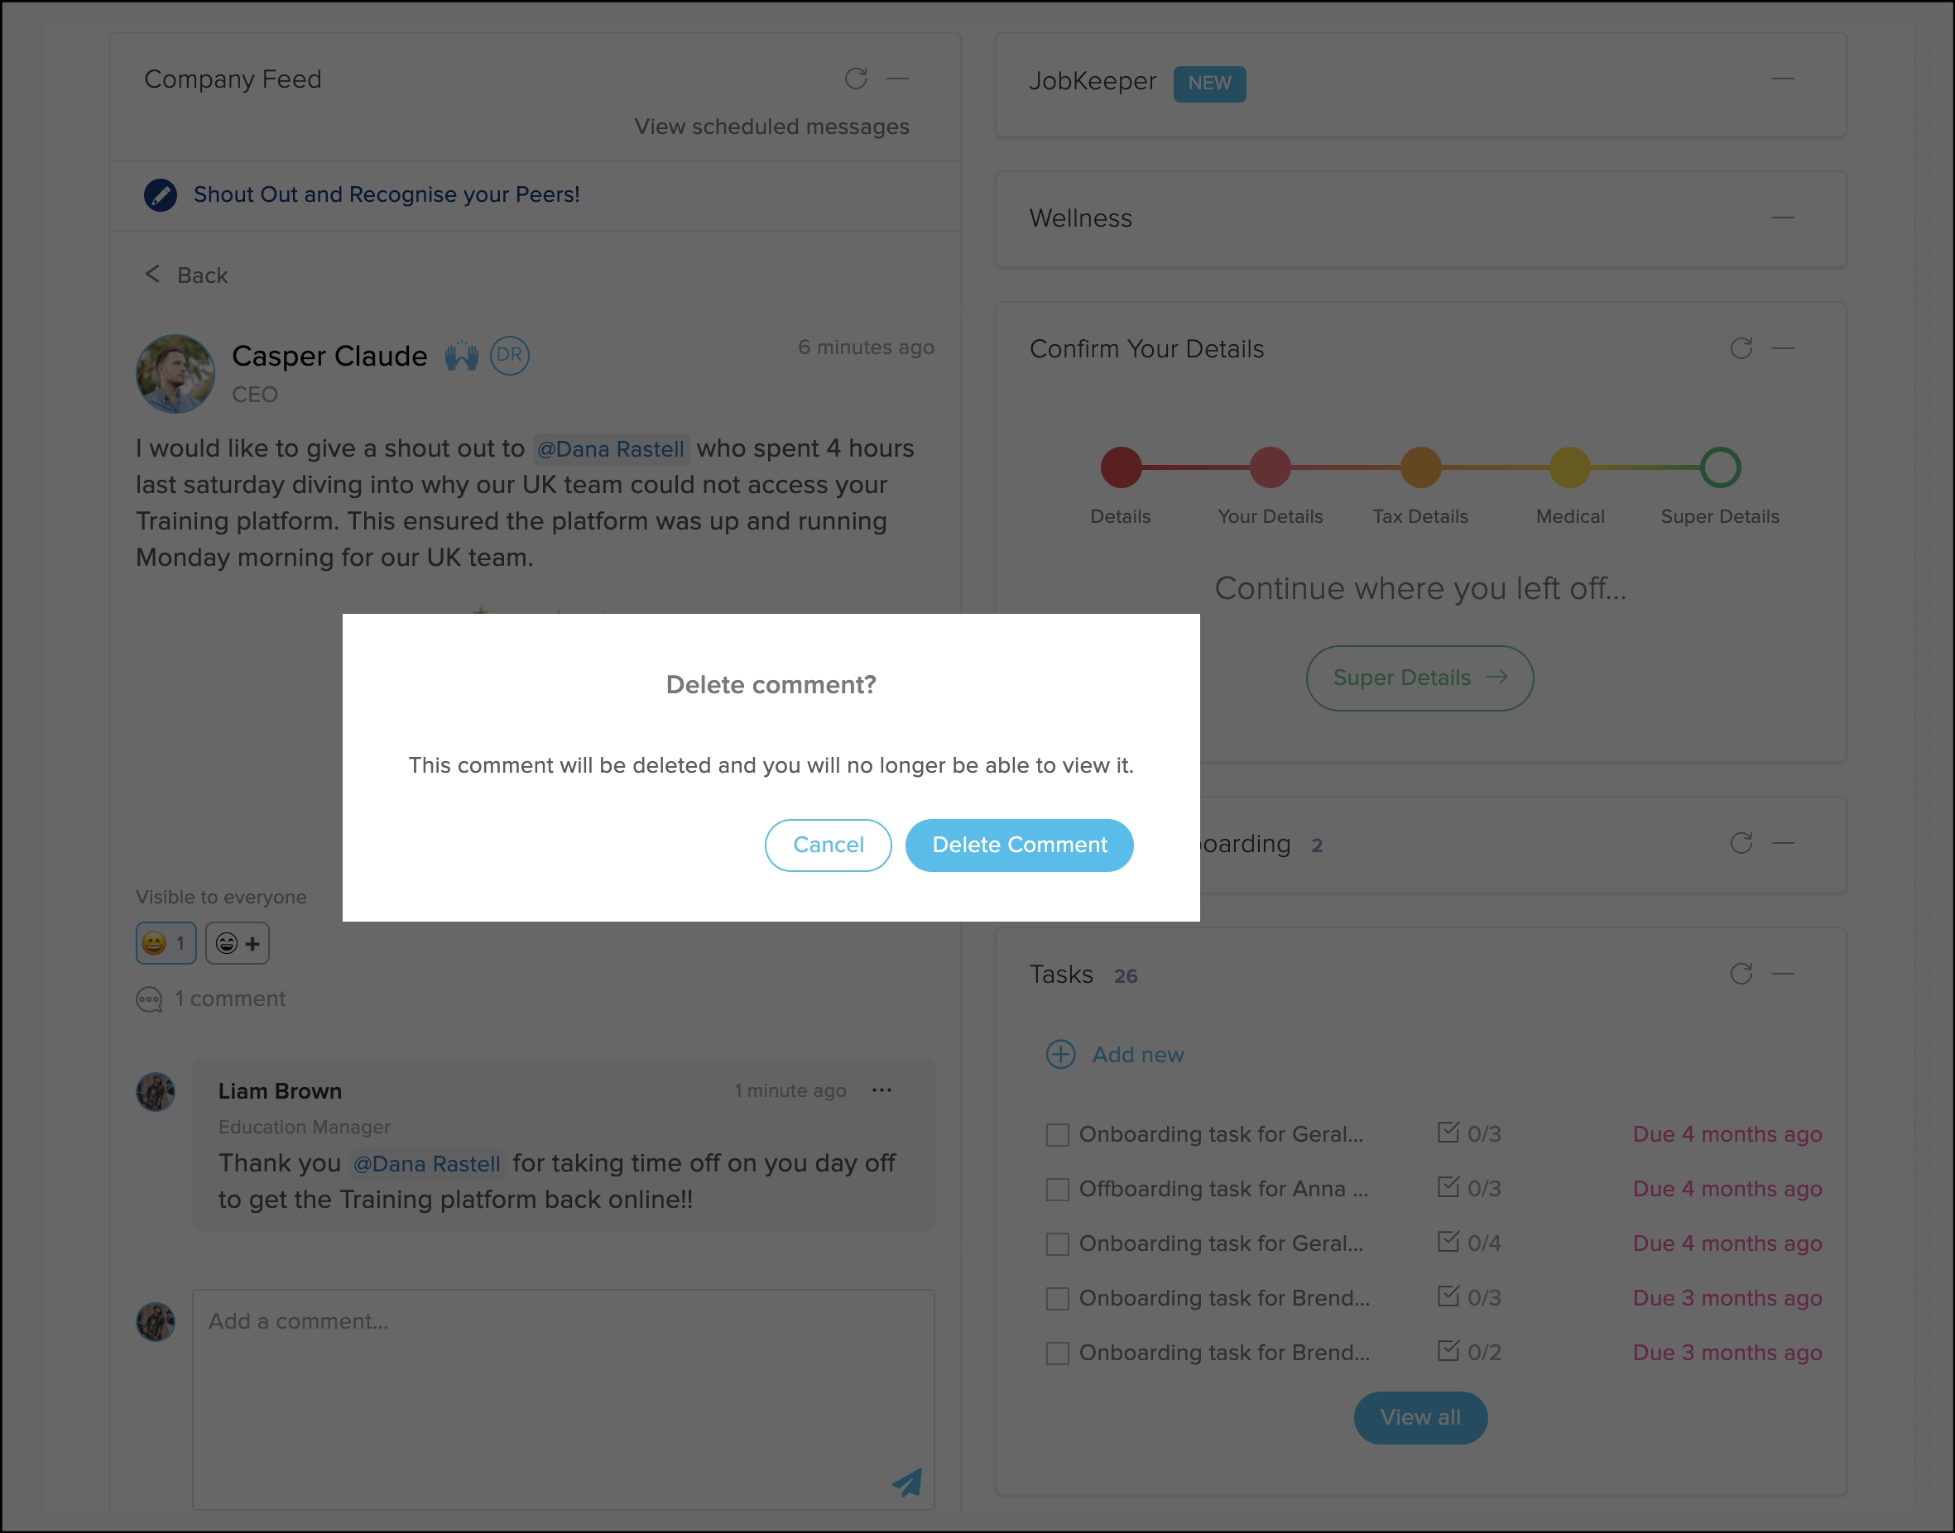The height and width of the screenshot is (1533, 1955).
Task: Go Back to the feed list
Action: [x=187, y=275]
